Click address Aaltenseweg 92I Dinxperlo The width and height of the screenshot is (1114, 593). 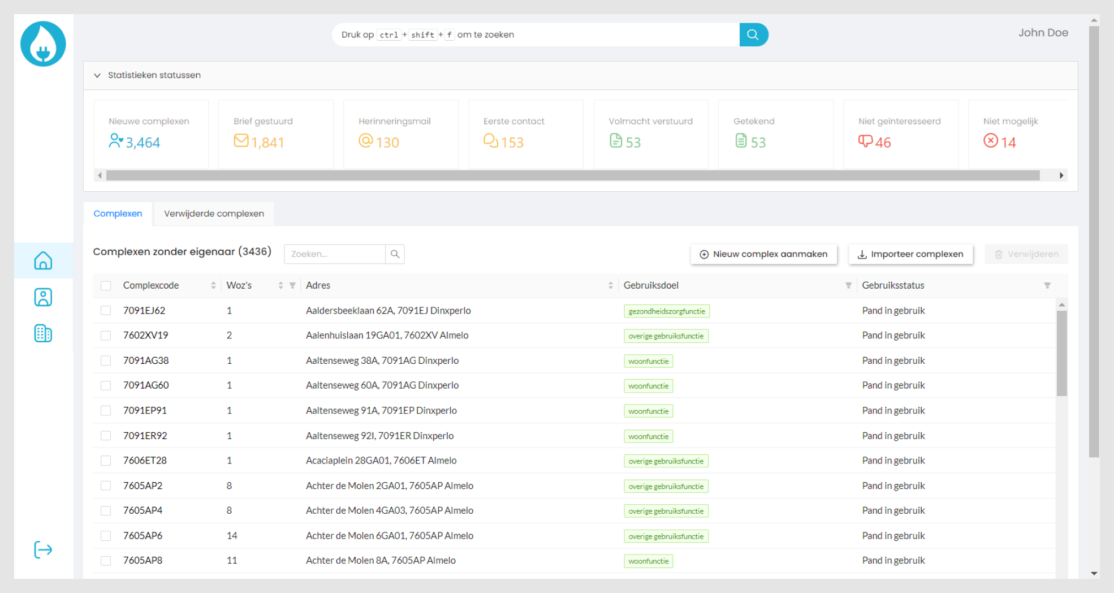379,436
